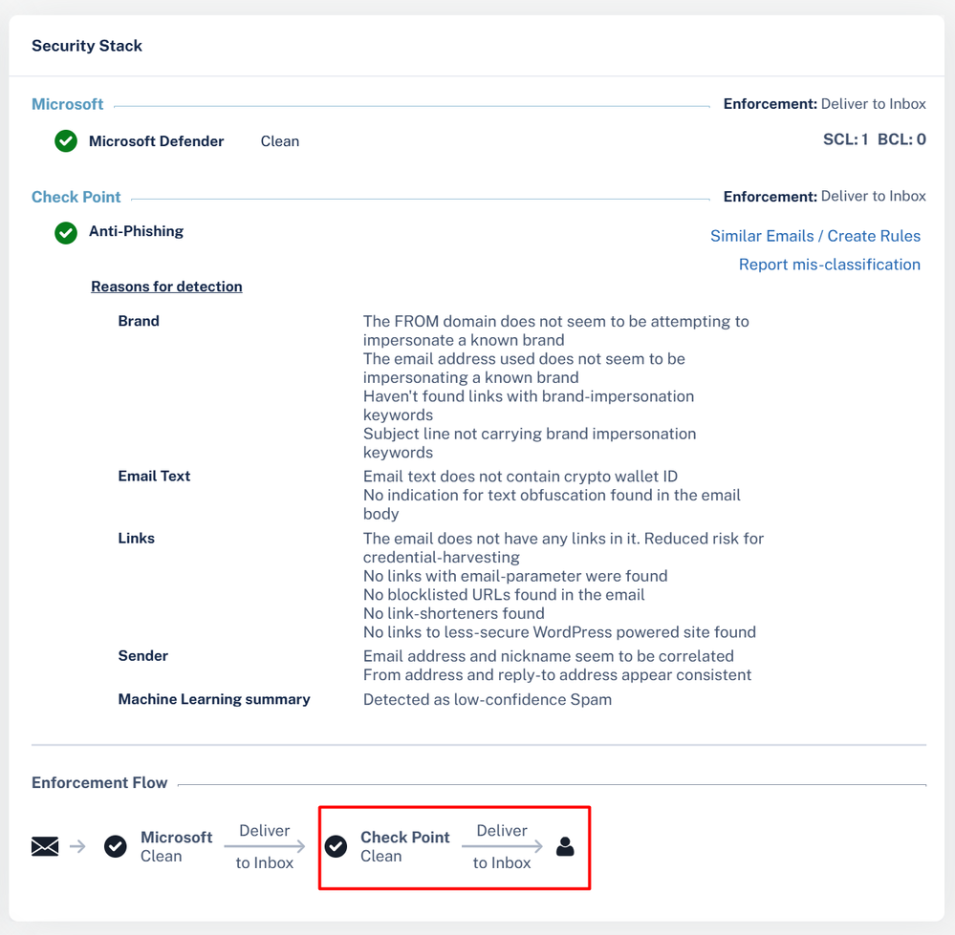
Task: Click the SCL: 1 score value
Action: pyautogui.click(x=845, y=139)
